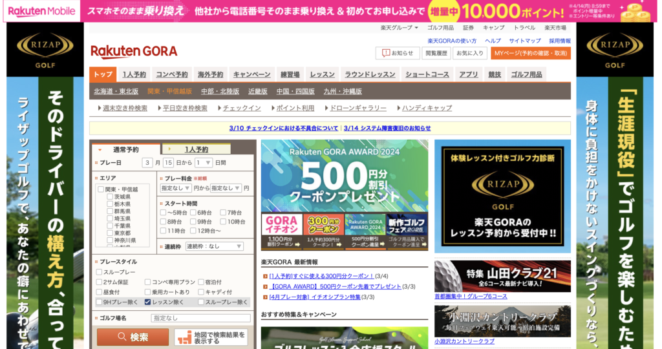Click the play date day field
Image resolution: width=662 pixels, height=349 pixels.
[168, 162]
